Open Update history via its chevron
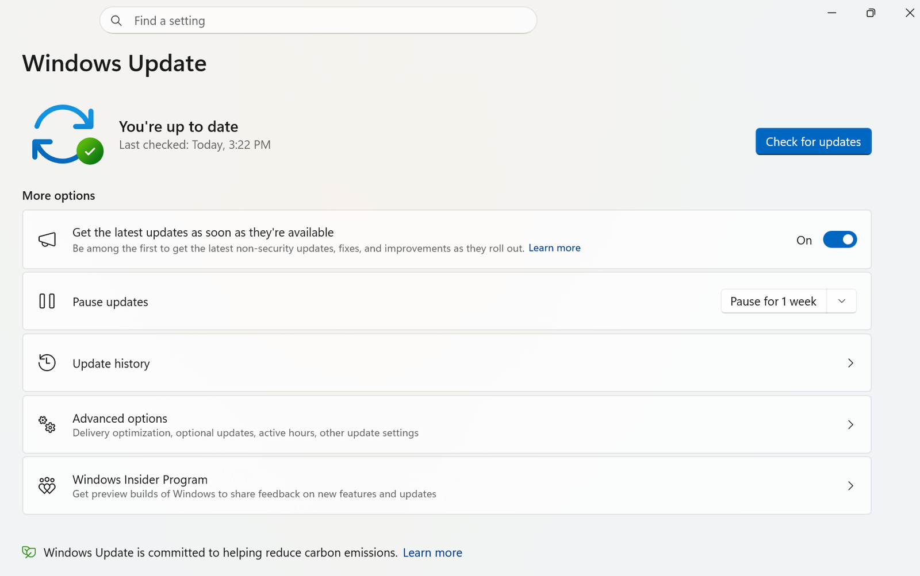The height and width of the screenshot is (576, 920). 850,363
